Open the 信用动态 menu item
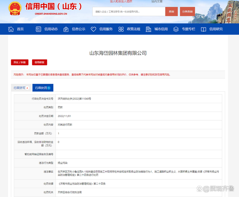This screenshot has height=197, width=239. pos(51,29)
